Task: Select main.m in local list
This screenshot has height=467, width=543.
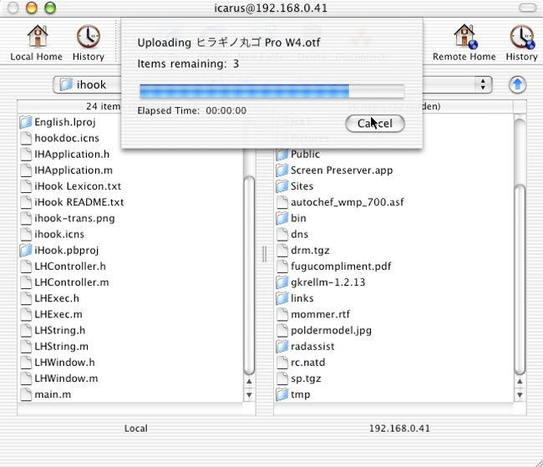Action: [x=53, y=394]
